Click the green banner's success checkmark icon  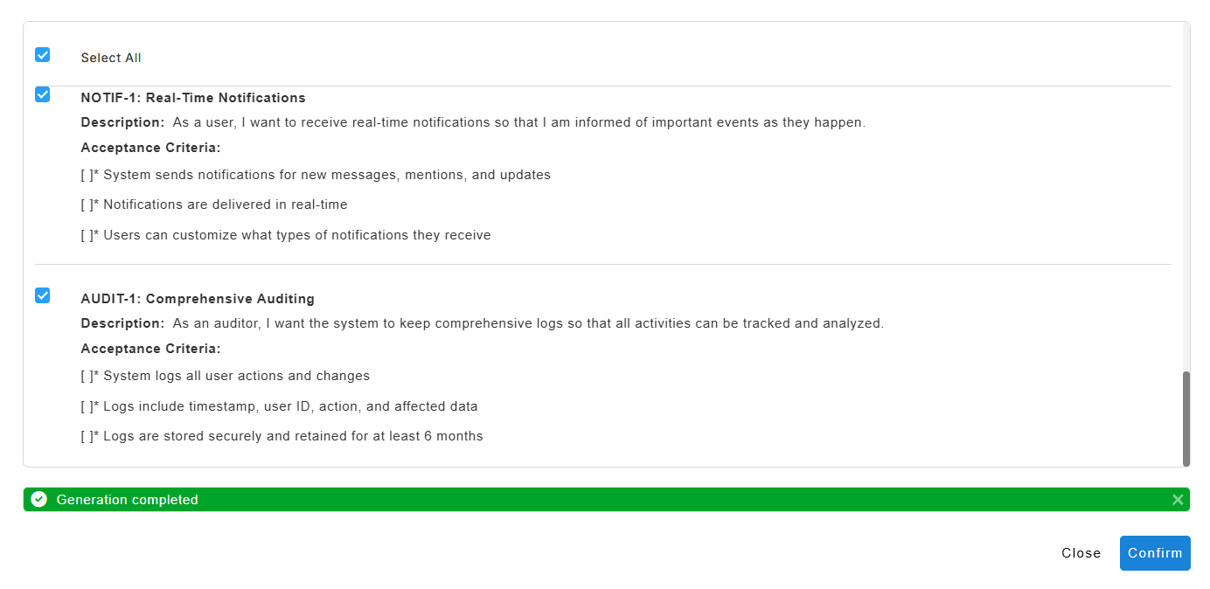38,500
